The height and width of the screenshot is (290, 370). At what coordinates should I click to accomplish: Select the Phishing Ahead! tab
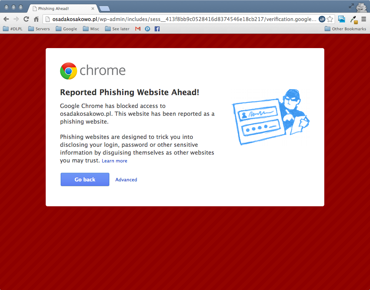[62, 9]
